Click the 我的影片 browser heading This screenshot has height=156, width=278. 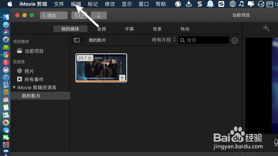click(x=97, y=40)
